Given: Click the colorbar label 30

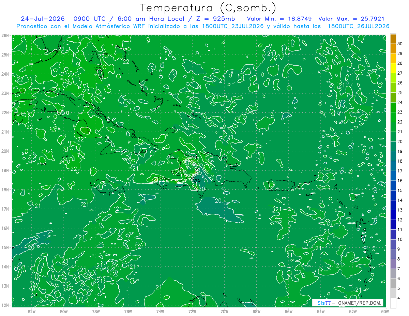Looking at the screenshot, I should 400,43.
